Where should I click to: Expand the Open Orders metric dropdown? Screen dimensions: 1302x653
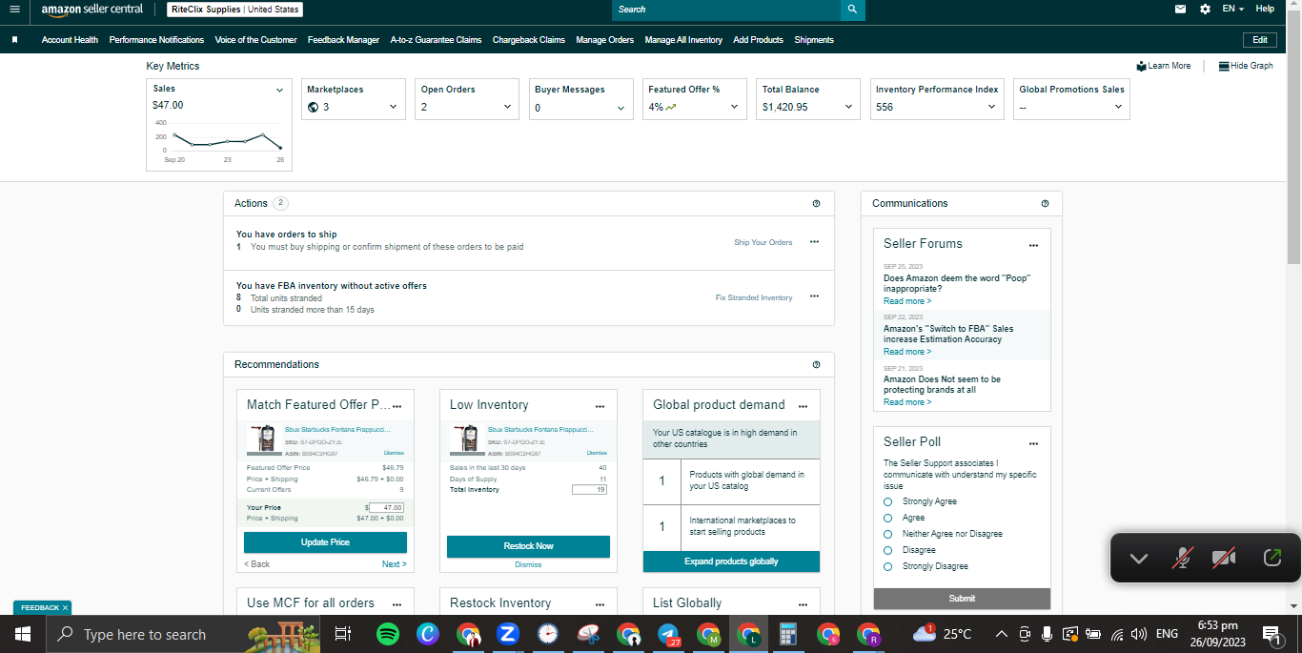[x=507, y=107]
